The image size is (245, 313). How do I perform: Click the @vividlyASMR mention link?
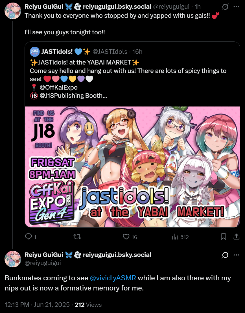(x=113, y=278)
